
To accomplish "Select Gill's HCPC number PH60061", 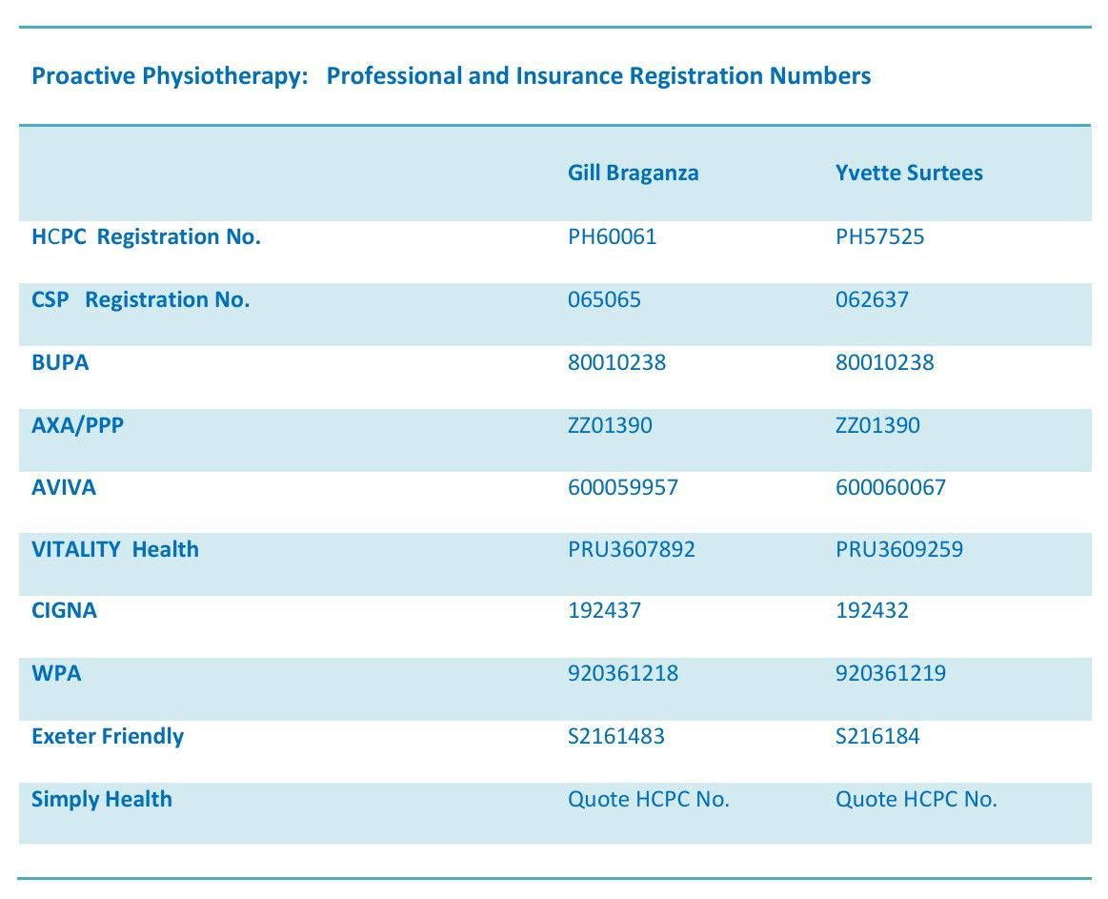I will (x=612, y=236).
